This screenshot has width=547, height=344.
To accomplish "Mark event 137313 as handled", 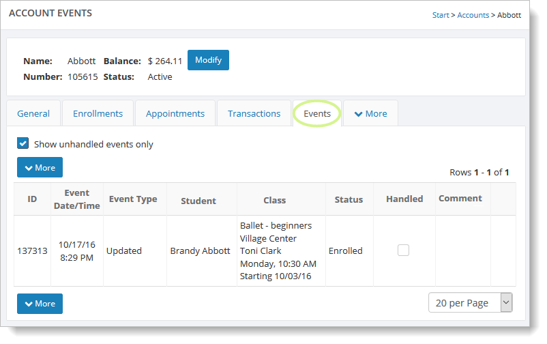I will coord(403,250).
